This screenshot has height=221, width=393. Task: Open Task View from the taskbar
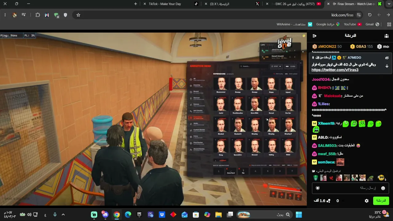point(230,215)
